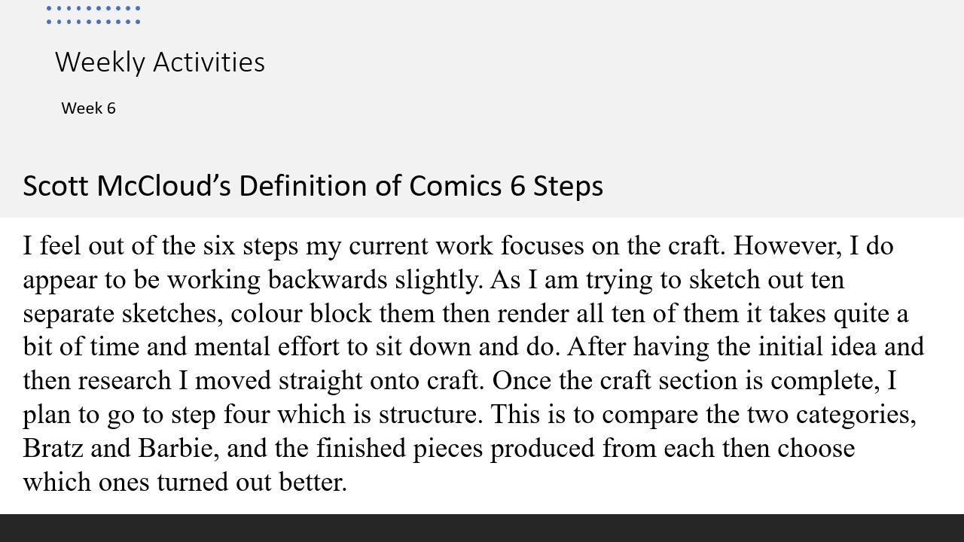Click the 'Week 6' subtitle
Screen dimensions: 964x542
click(88, 108)
